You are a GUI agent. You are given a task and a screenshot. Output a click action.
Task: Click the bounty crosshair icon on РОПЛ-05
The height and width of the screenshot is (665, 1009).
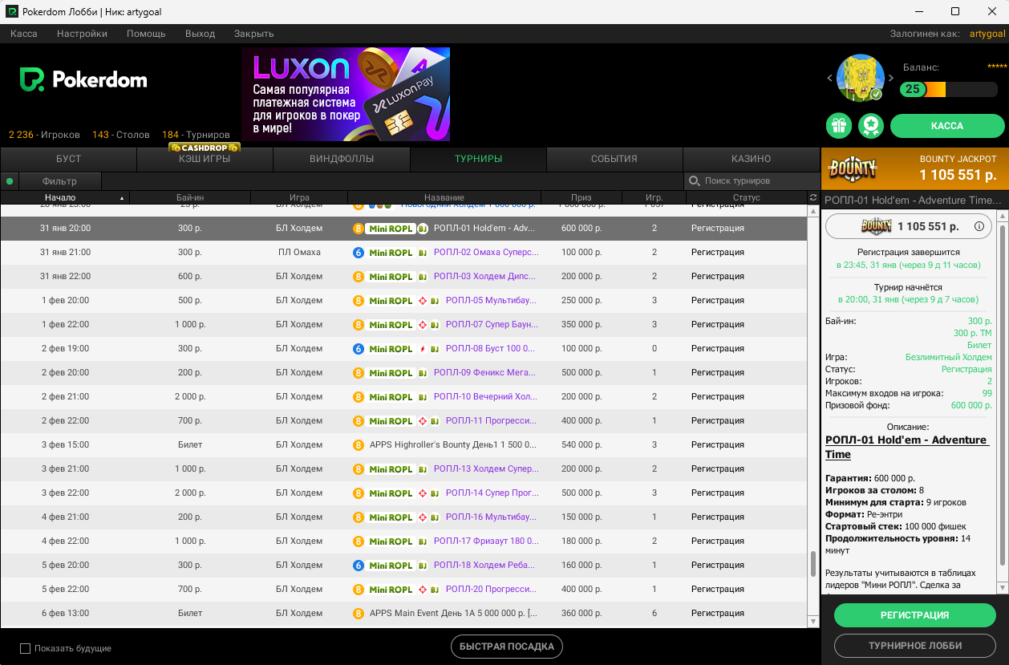tap(423, 301)
